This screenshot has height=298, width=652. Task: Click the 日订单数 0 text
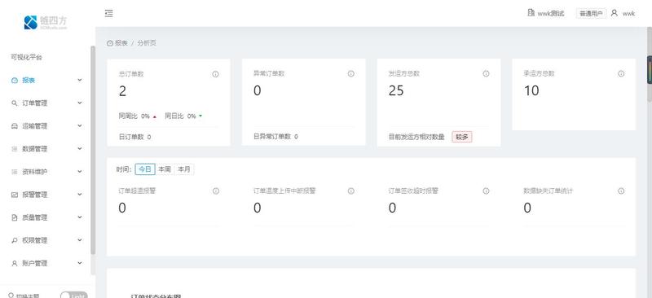point(134,137)
